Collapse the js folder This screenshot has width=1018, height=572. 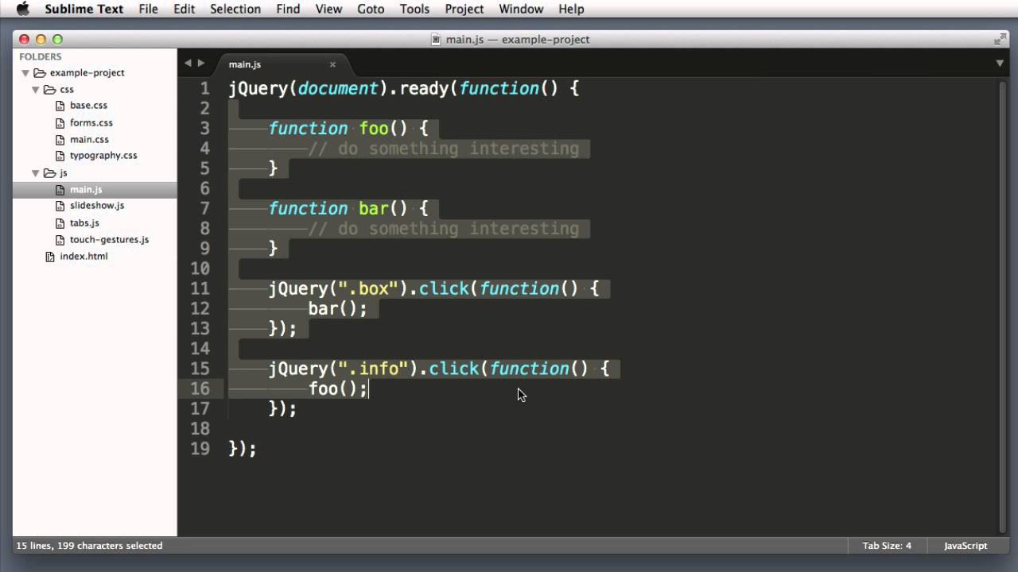36,173
